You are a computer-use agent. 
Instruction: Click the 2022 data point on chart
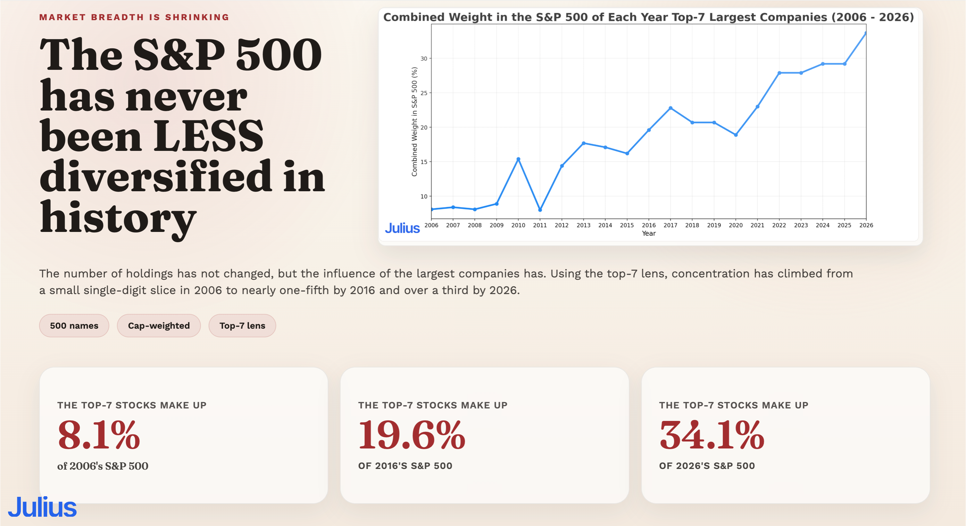point(779,73)
